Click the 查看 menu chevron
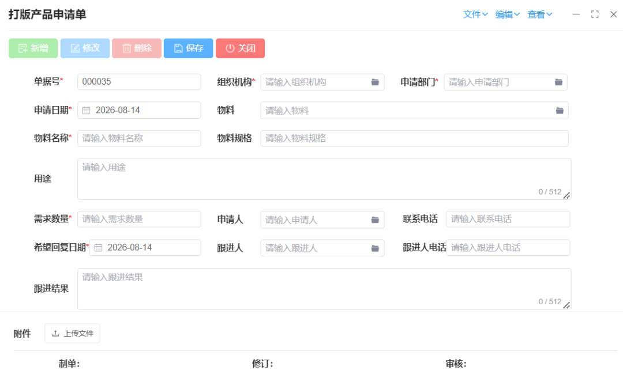 (550, 14)
